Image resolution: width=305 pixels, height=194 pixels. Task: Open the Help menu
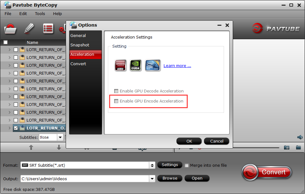click(57, 14)
